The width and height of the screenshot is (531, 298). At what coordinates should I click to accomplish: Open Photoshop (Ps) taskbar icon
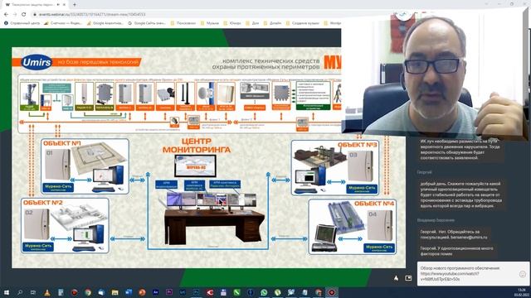coord(196,292)
